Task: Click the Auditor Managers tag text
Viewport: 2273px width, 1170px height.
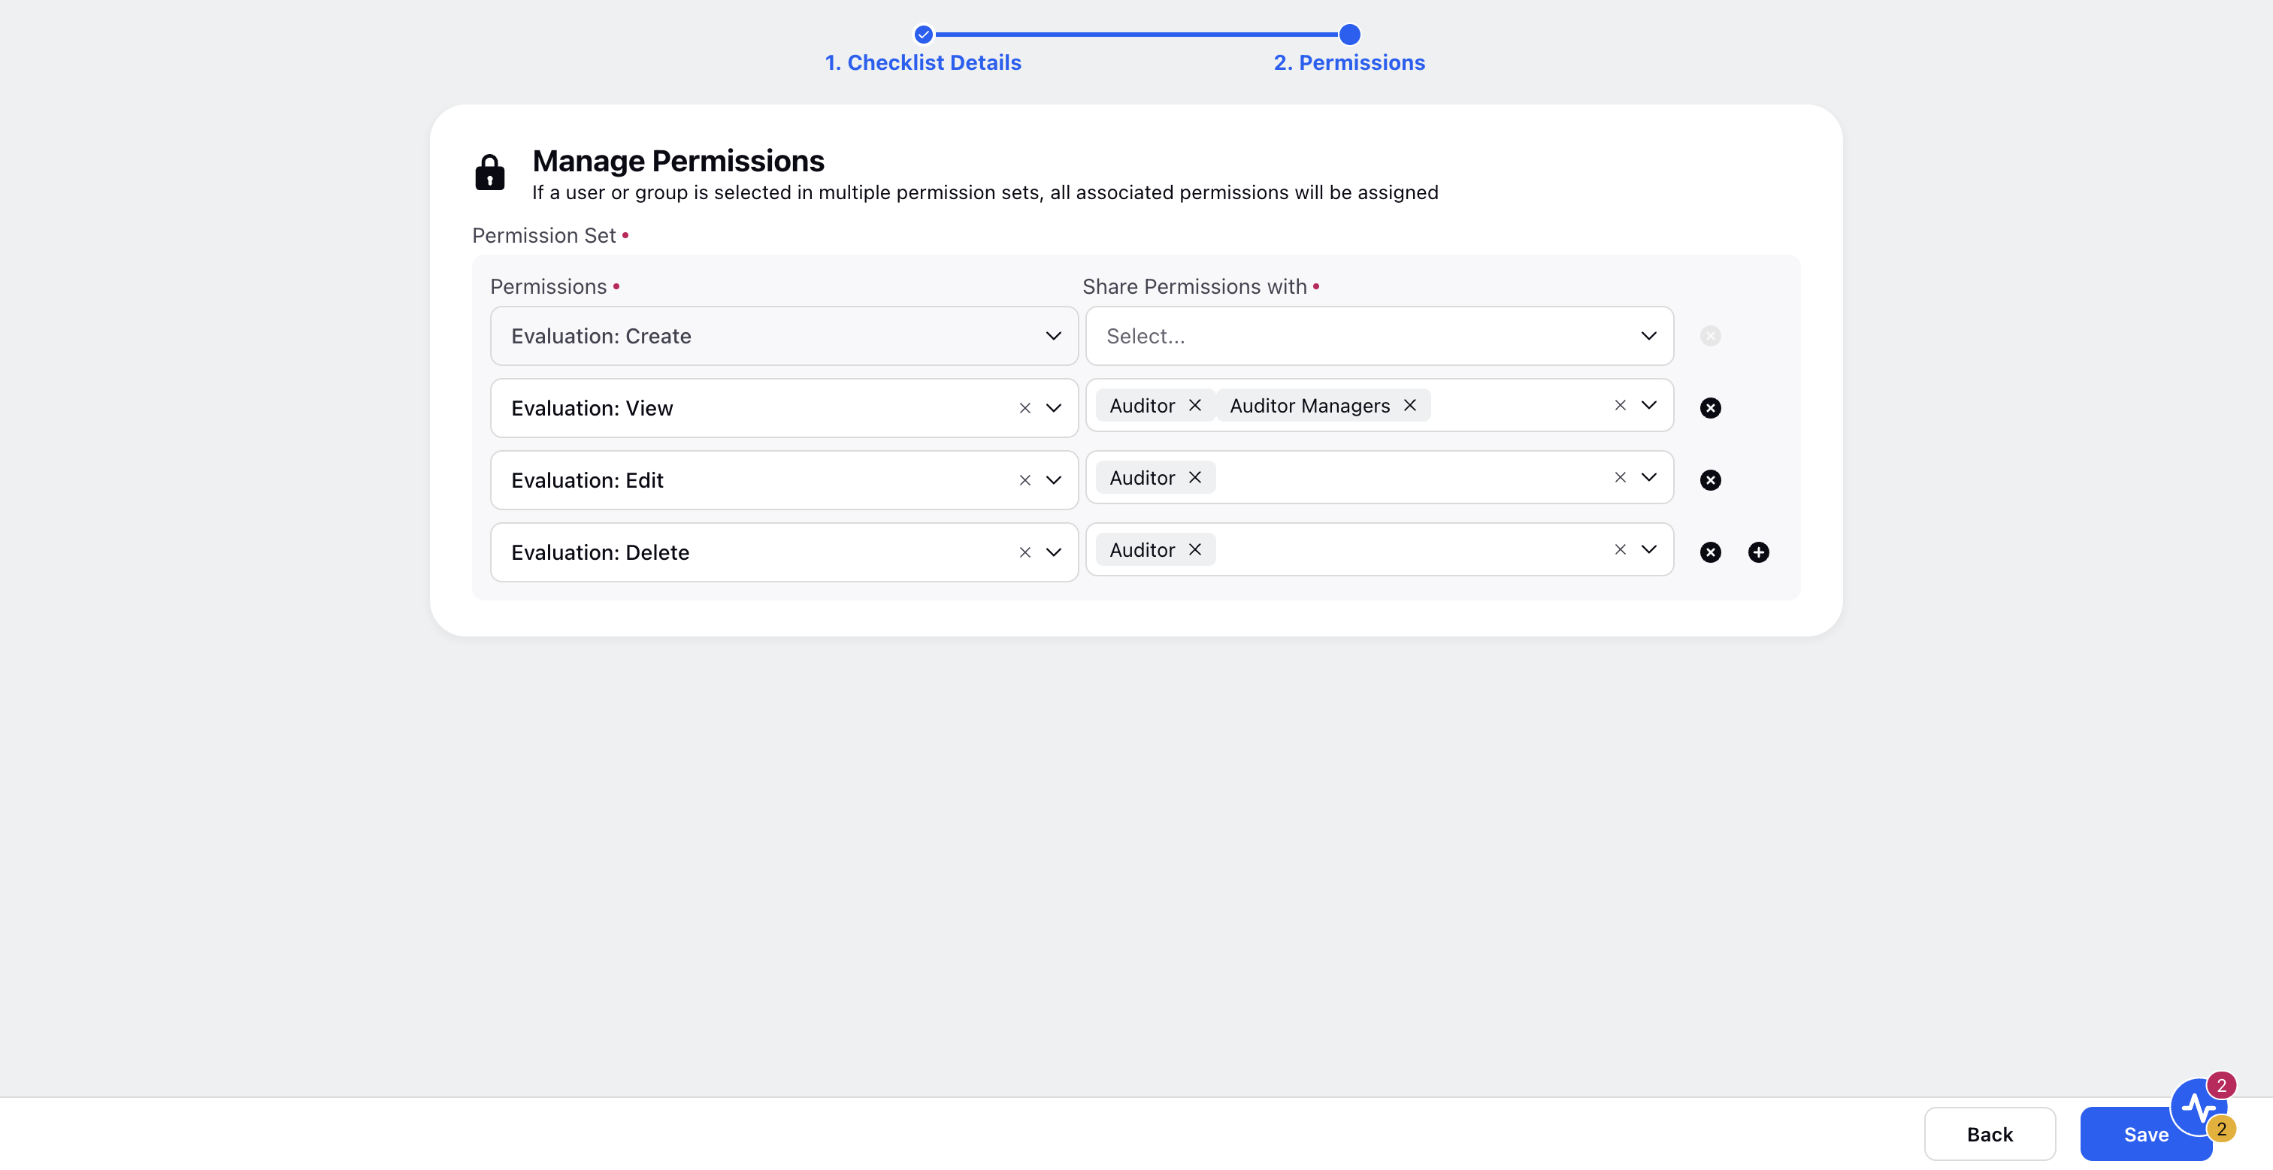Action: pyautogui.click(x=1309, y=406)
